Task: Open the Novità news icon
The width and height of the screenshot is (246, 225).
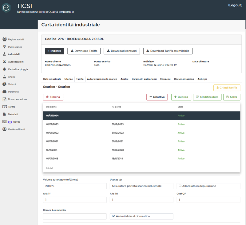Action: coord(5,122)
